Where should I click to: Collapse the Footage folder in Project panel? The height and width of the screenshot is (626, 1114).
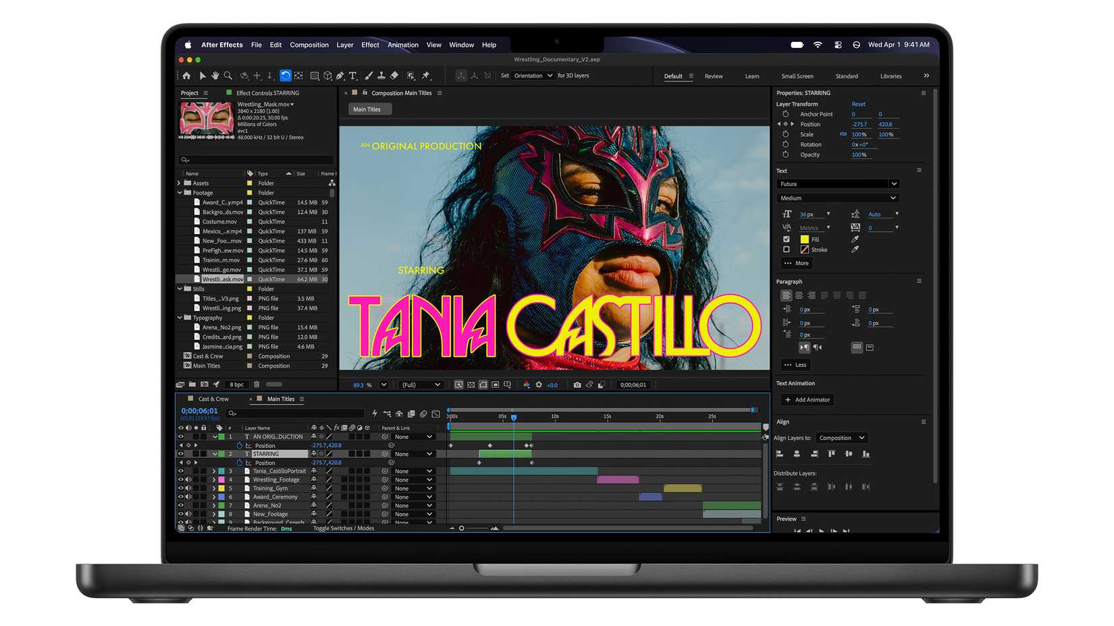pyautogui.click(x=180, y=193)
